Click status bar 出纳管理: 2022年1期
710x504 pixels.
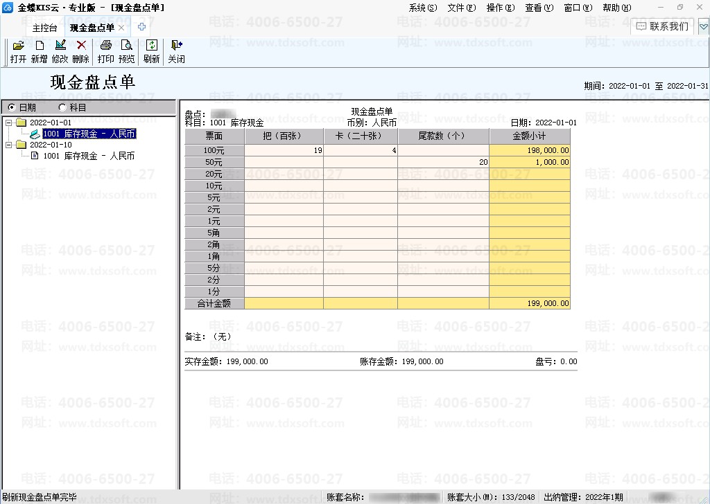pos(584,497)
